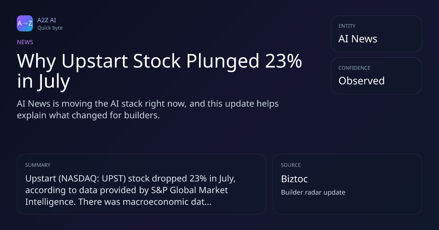Expand the truncated summary ellipsis

click(x=207, y=202)
